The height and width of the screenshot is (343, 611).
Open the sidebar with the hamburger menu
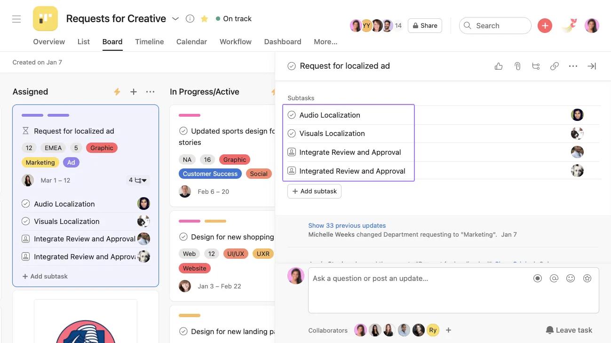tap(16, 19)
